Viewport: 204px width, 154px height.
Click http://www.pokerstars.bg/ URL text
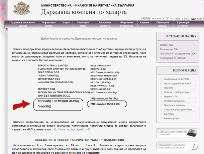105,72
